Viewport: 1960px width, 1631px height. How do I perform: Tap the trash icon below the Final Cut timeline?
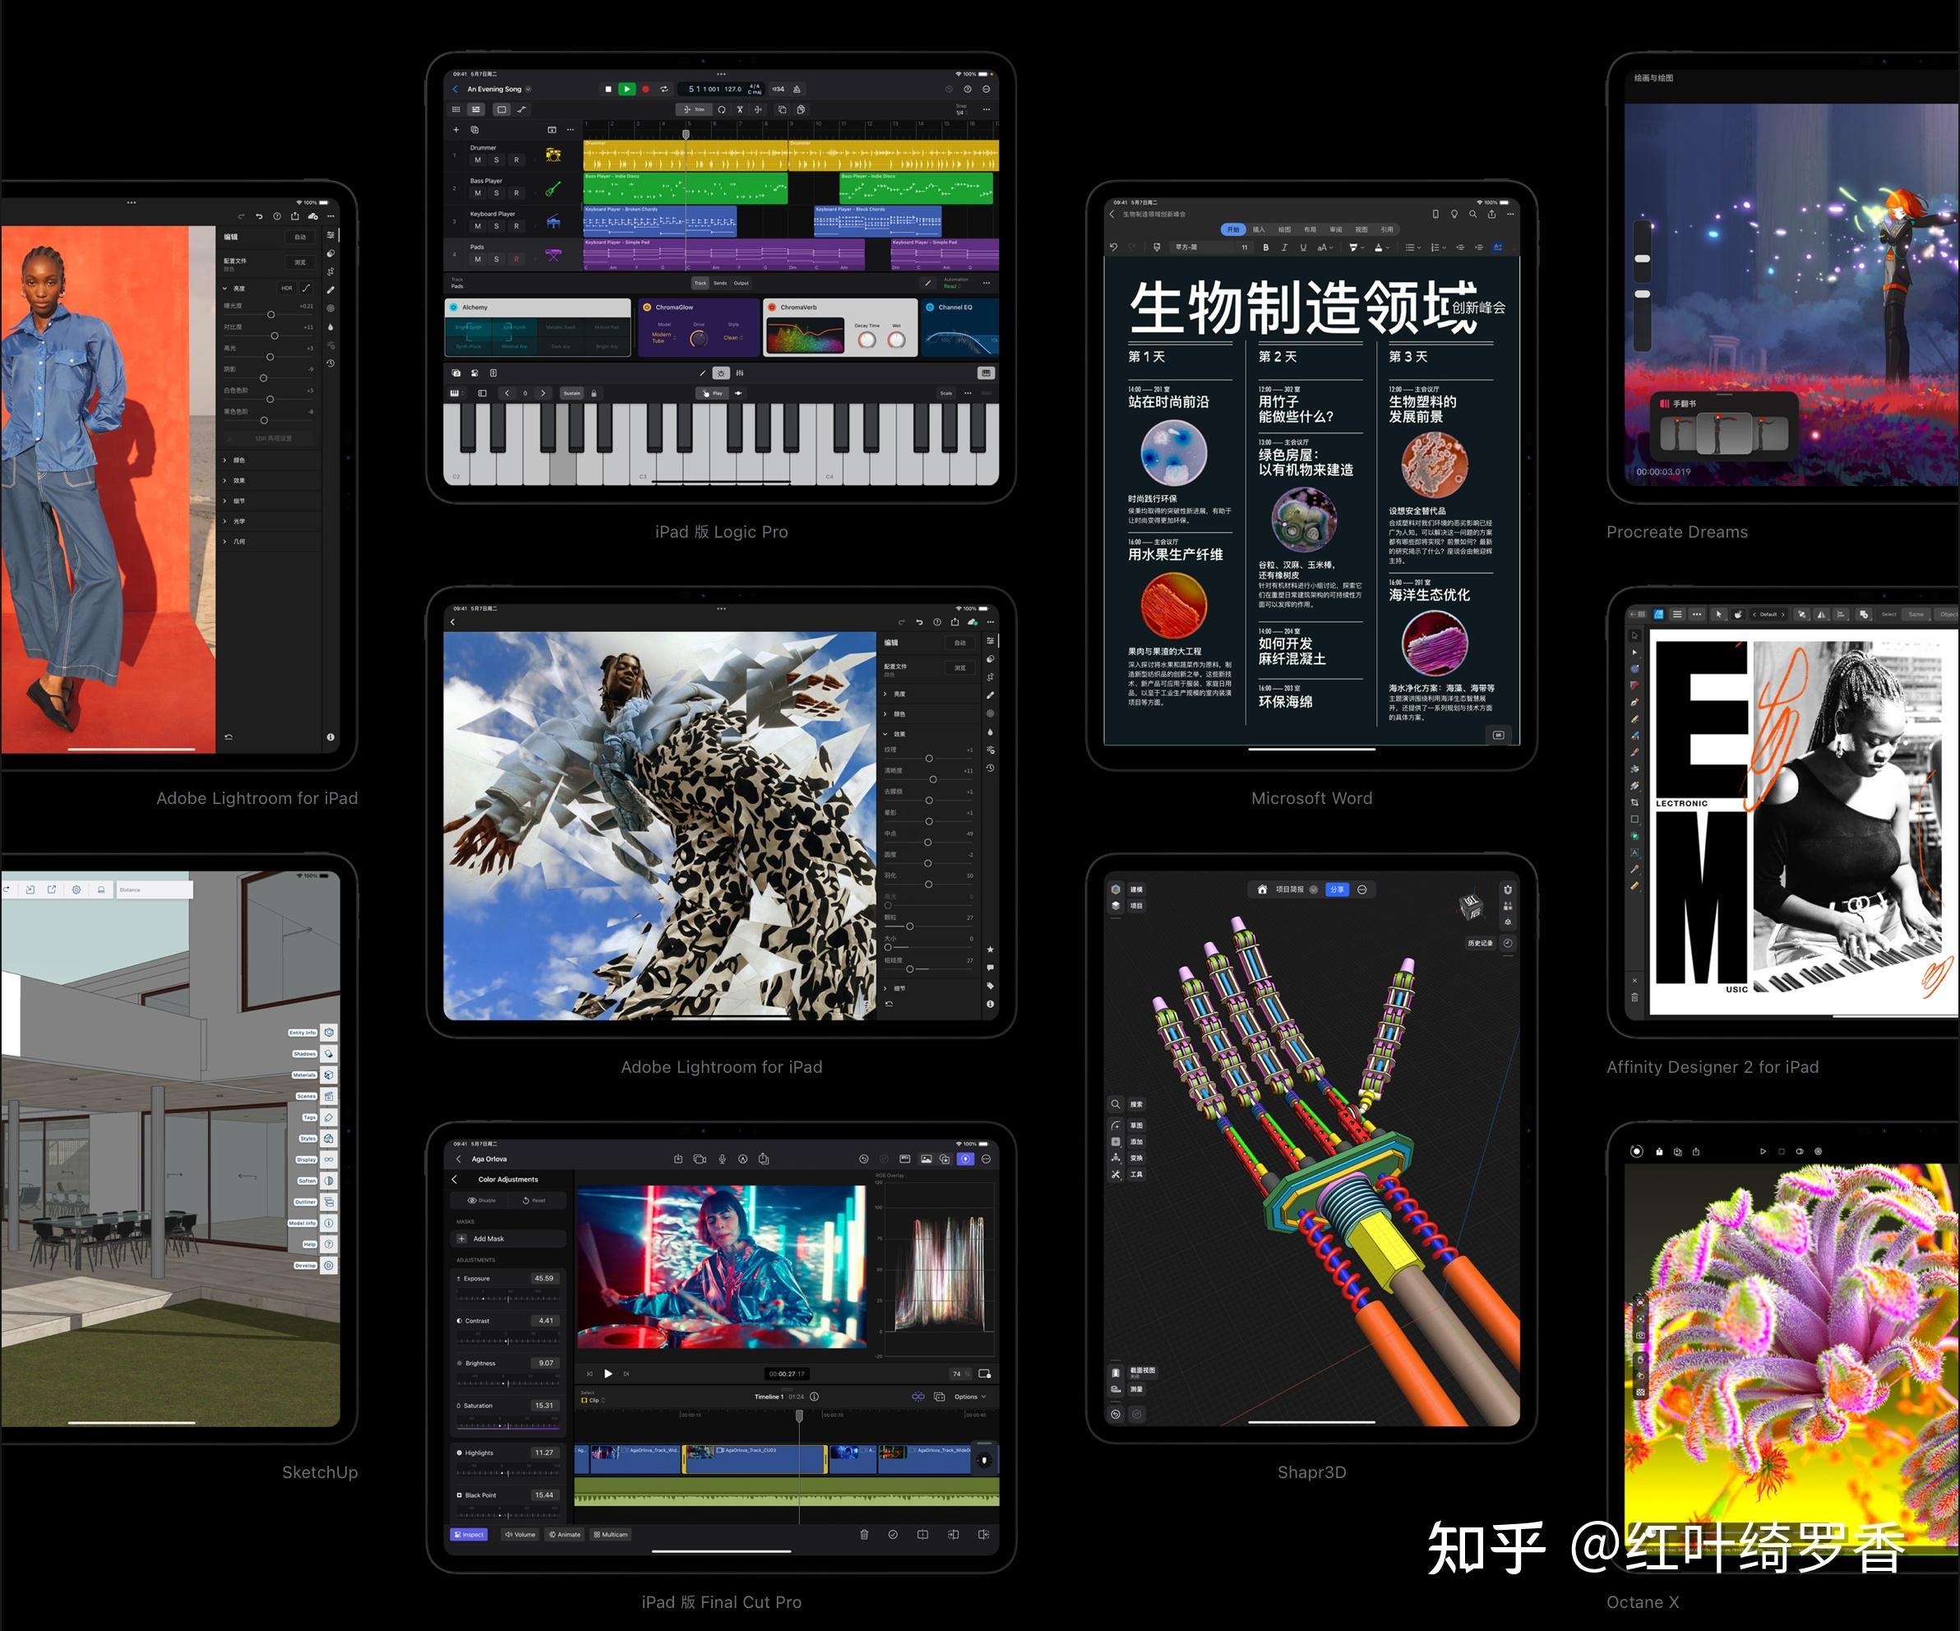click(865, 1534)
